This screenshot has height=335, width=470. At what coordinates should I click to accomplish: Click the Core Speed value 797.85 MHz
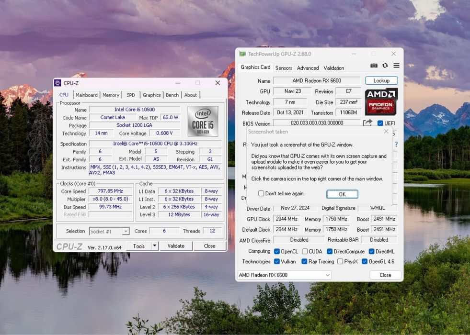pos(110,191)
